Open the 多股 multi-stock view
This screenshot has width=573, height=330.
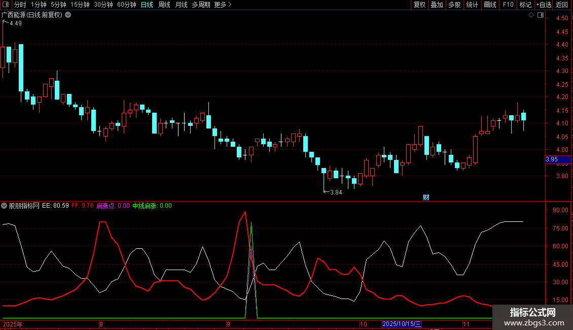[454, 5]
